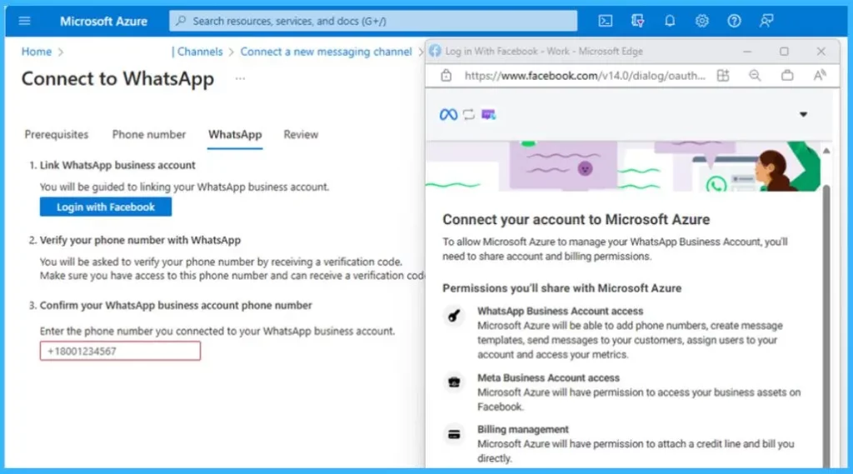Open the ellipsis menu beside Connect to WhatsApp
The height and width of the screenshot is (474, 853).
(x=240, y=79)
